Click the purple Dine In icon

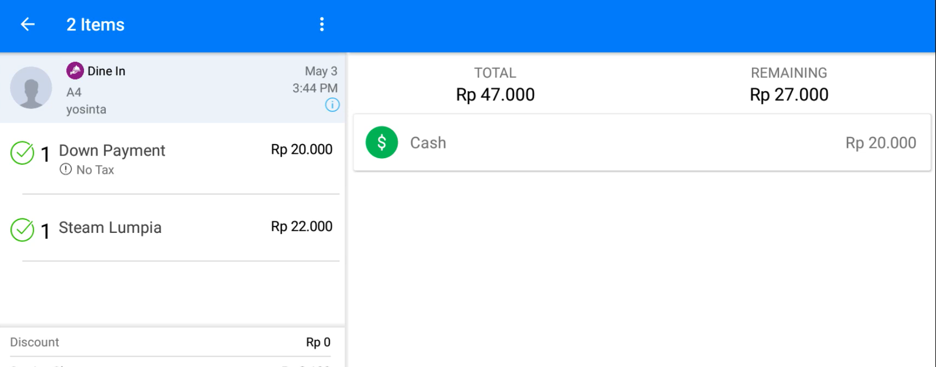[75, 70]
